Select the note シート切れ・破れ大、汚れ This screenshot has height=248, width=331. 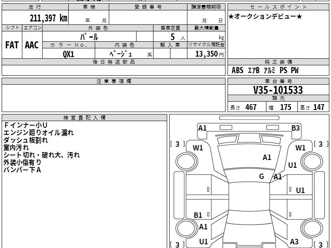click(x=42, y=155)
